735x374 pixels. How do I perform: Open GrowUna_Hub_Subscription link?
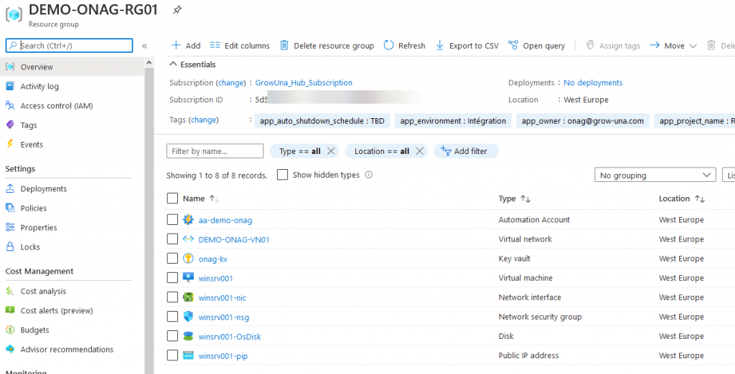click(304, 83)
